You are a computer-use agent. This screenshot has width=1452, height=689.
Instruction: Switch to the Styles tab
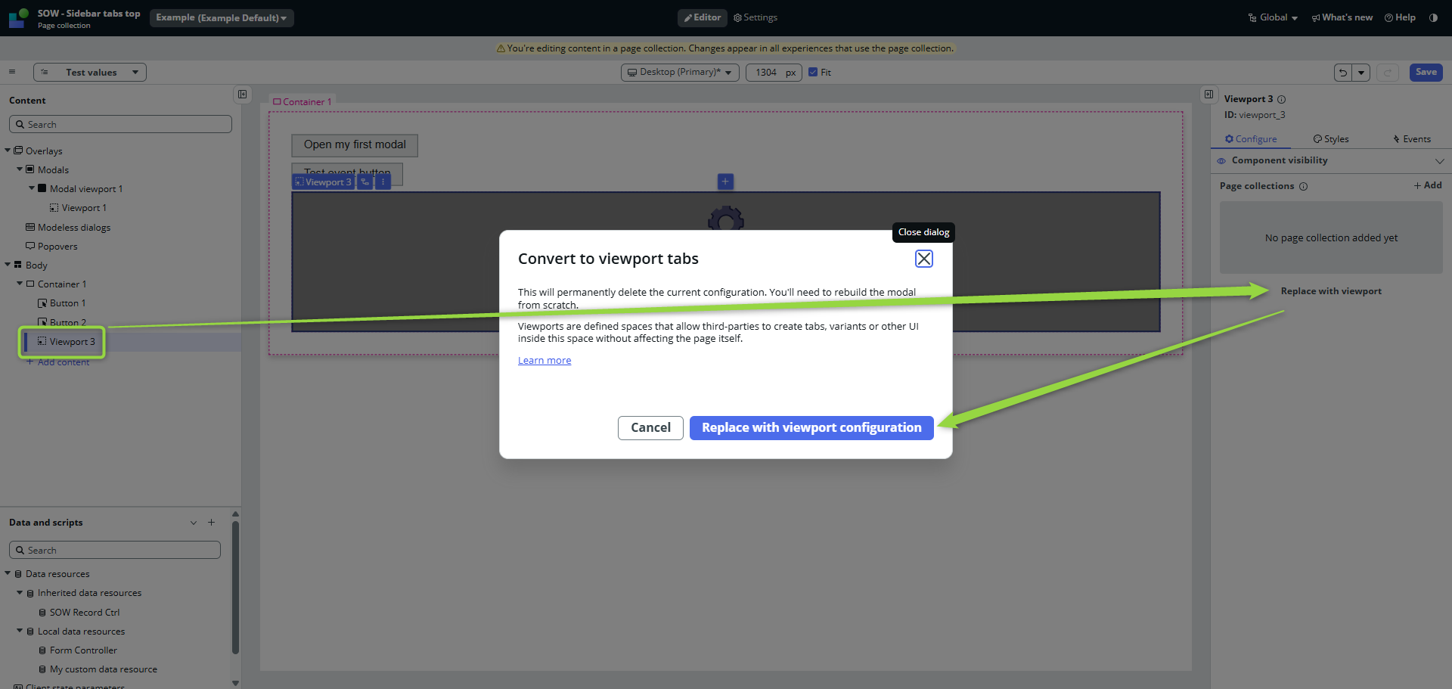[x=1331, y=139]
